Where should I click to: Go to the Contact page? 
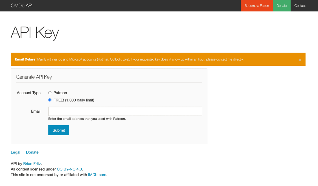[x=300, y=6]
